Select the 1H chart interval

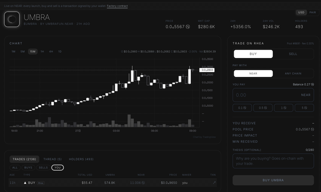click(42, 51)
